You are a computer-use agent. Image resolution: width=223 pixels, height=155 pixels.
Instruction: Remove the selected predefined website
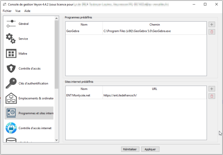(212, 96)
